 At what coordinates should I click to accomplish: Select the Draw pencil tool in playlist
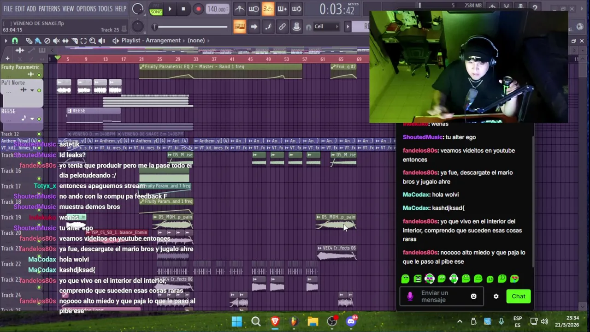pyautogui.click(x=29, y=41)
